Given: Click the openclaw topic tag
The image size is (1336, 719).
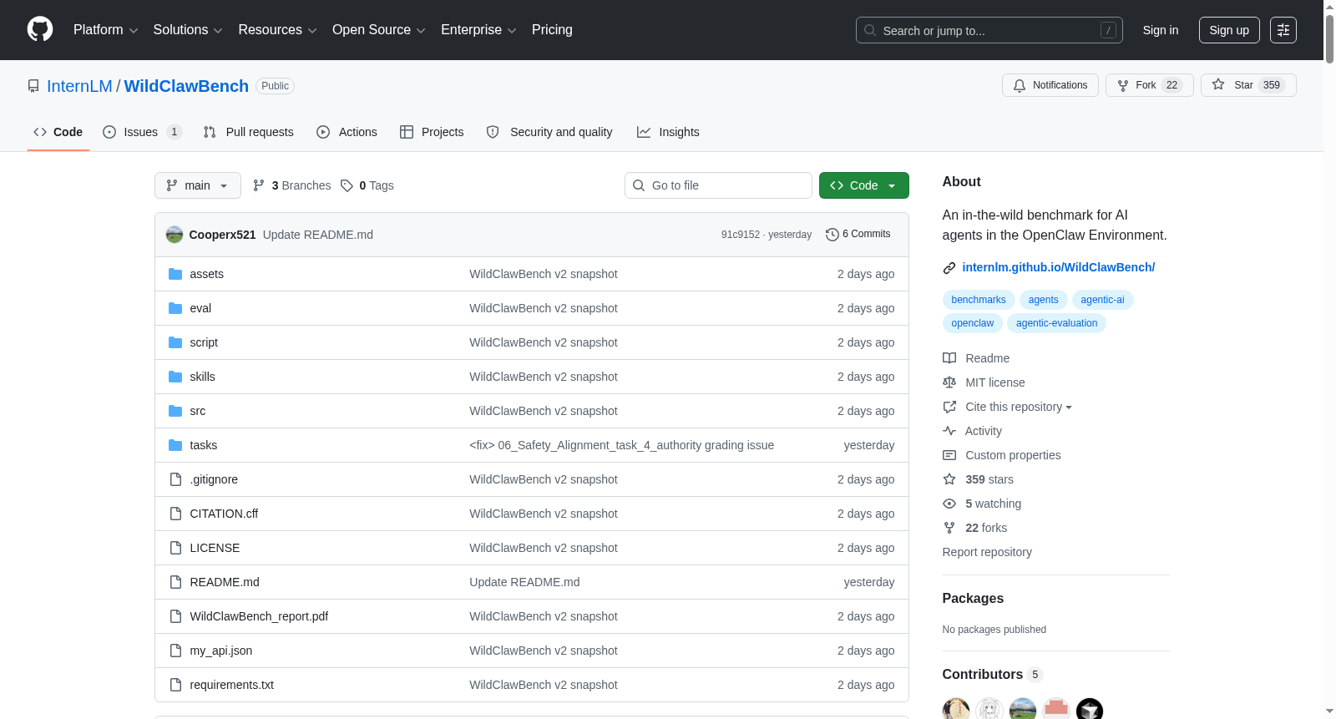Looking at the screenshot, I should pyautogui.click(x=972, y=323).
